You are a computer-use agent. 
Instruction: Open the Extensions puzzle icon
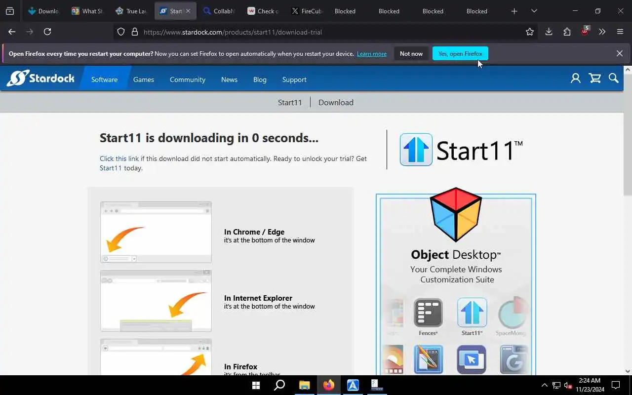click(x=567, y=32)
